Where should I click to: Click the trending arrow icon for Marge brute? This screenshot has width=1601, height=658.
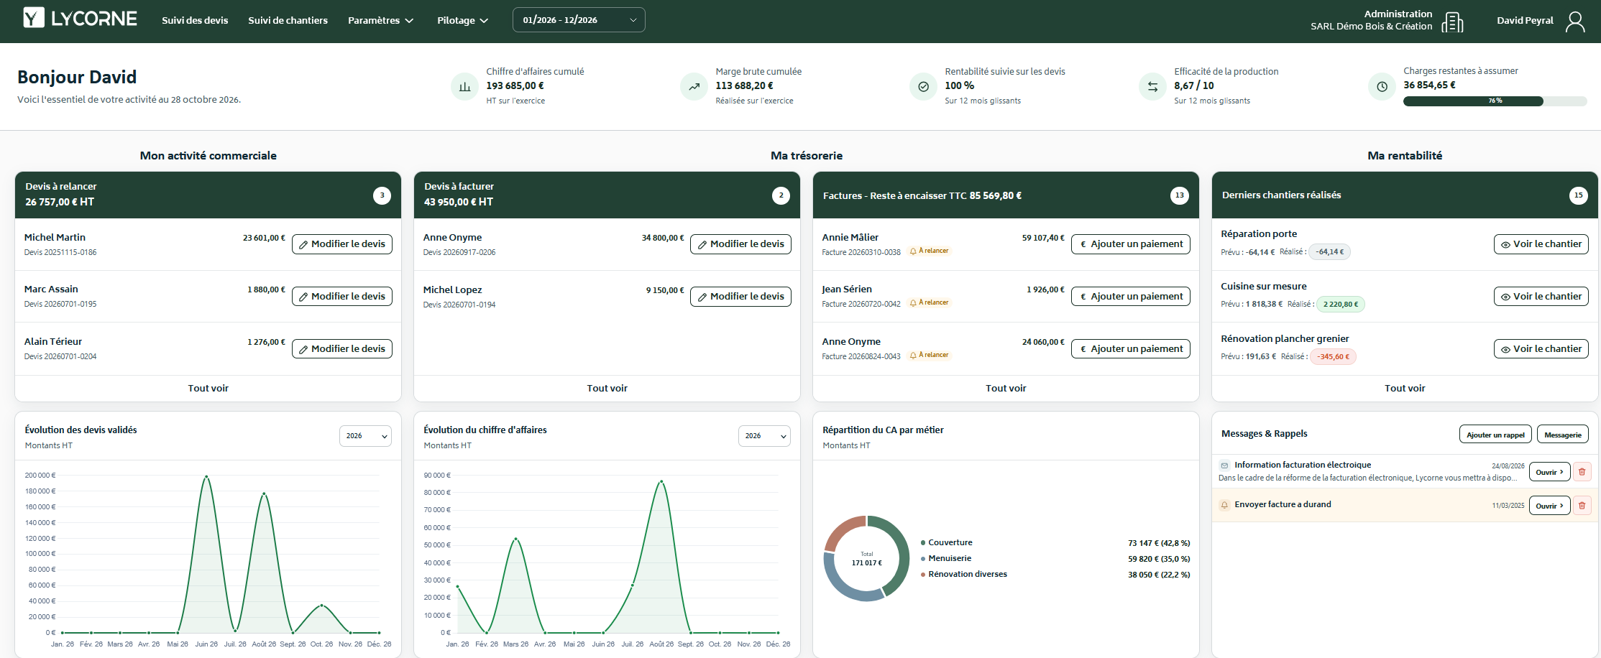click(694, 87)
